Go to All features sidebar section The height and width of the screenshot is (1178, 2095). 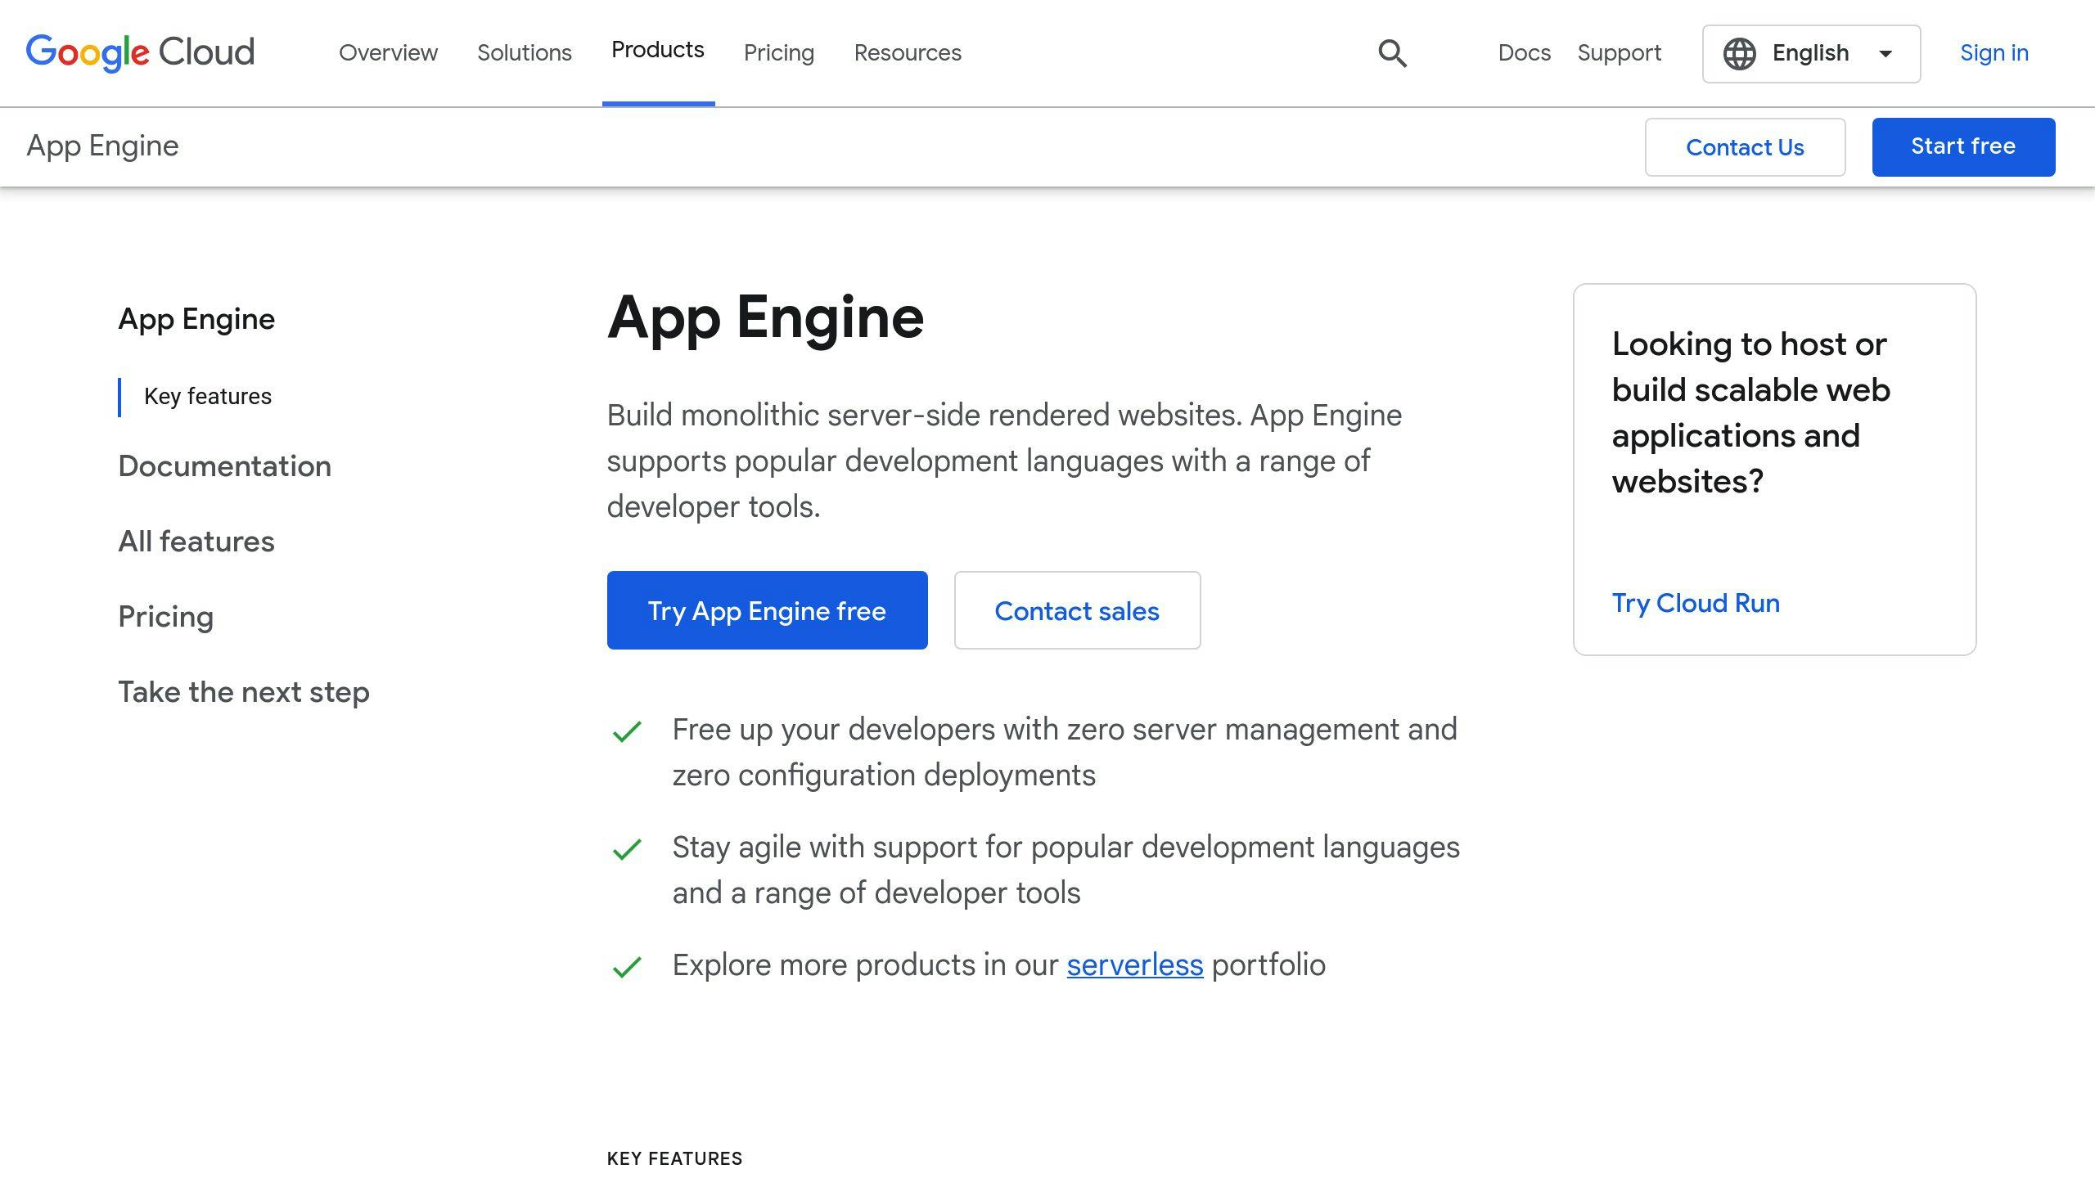click(x=196, y=542)
